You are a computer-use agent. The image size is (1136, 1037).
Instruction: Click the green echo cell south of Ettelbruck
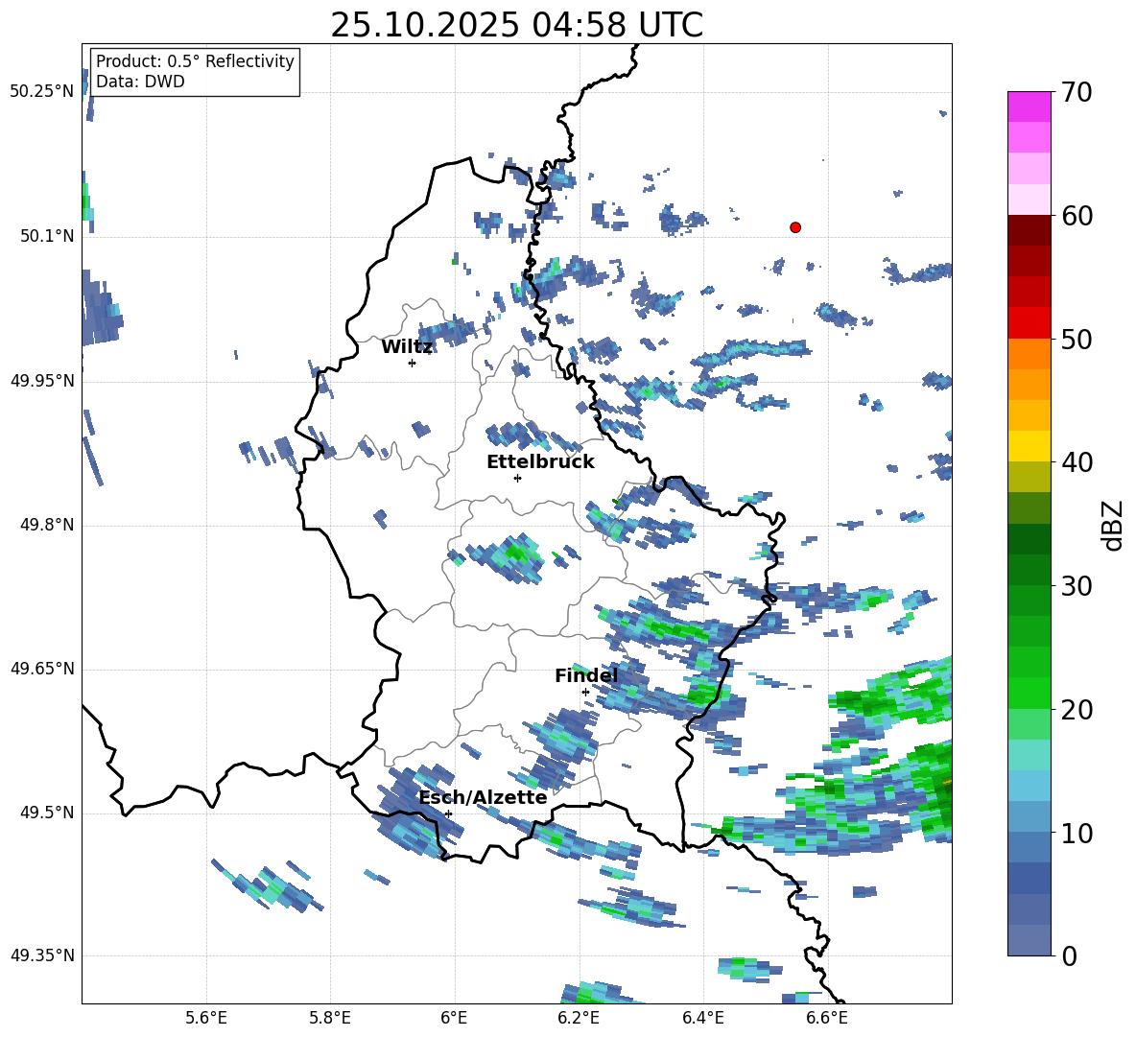point(516,553)
